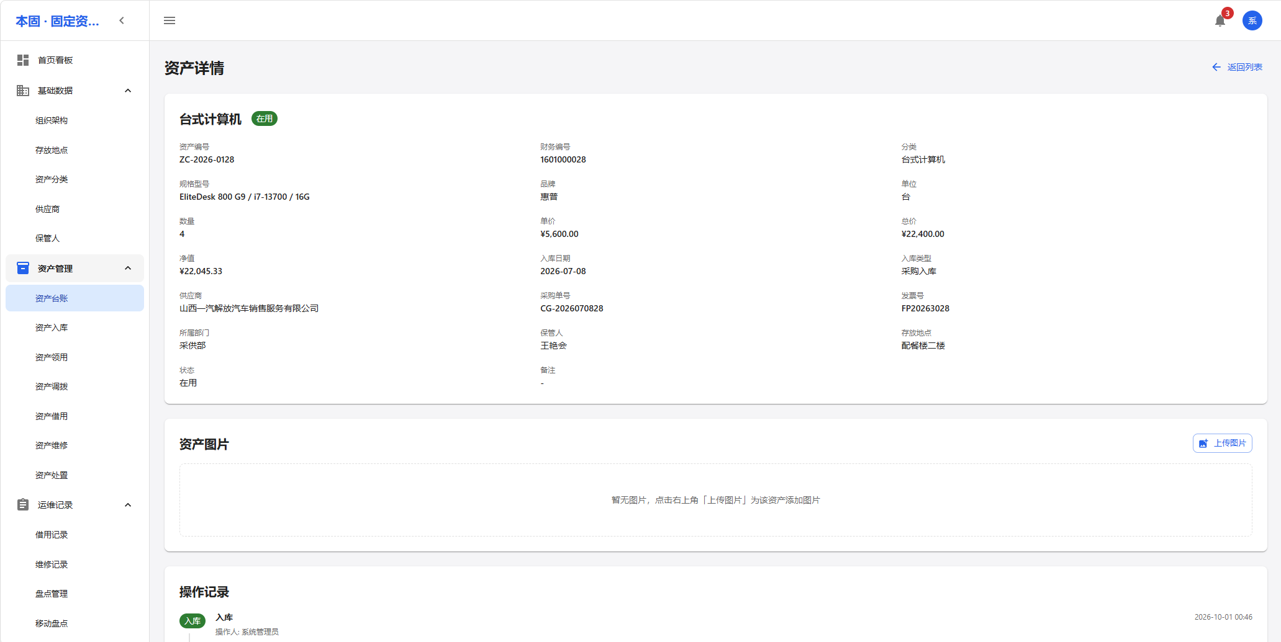Go to 资产调拨 menu item
This screenshot has height=642, width=1281.
[75, 386]
